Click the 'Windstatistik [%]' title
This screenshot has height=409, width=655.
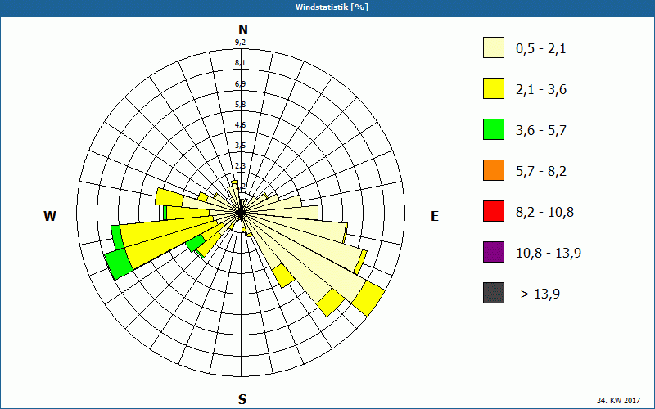point(332,7)
